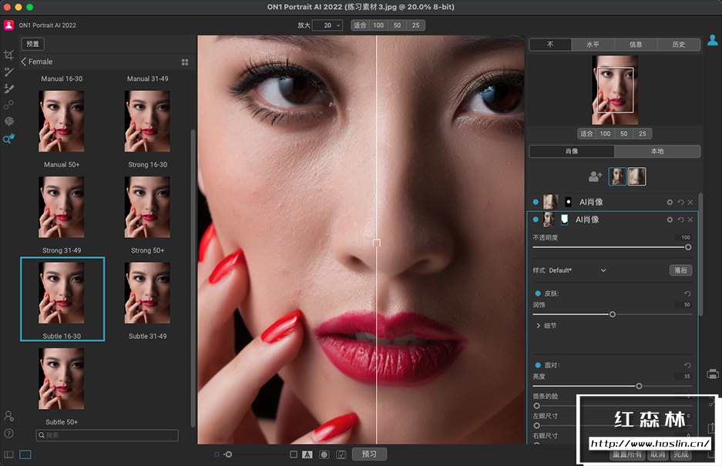Viewport: 722px width, 466px height.
Task: Click the add person face icon
Action: 595,176
